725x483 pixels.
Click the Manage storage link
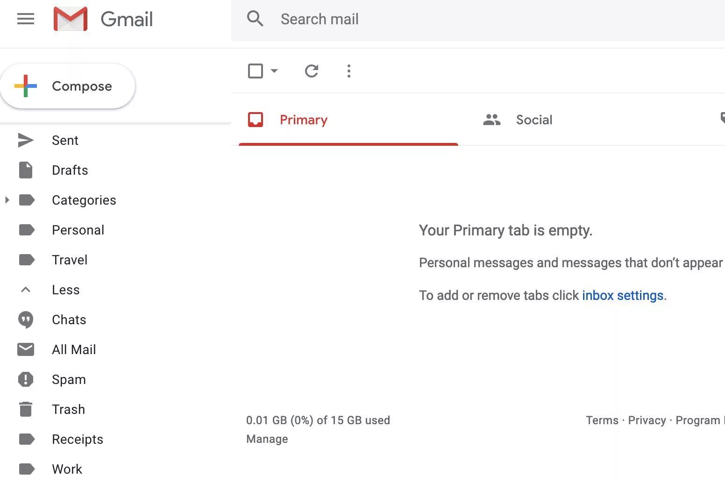coord(267,439)
